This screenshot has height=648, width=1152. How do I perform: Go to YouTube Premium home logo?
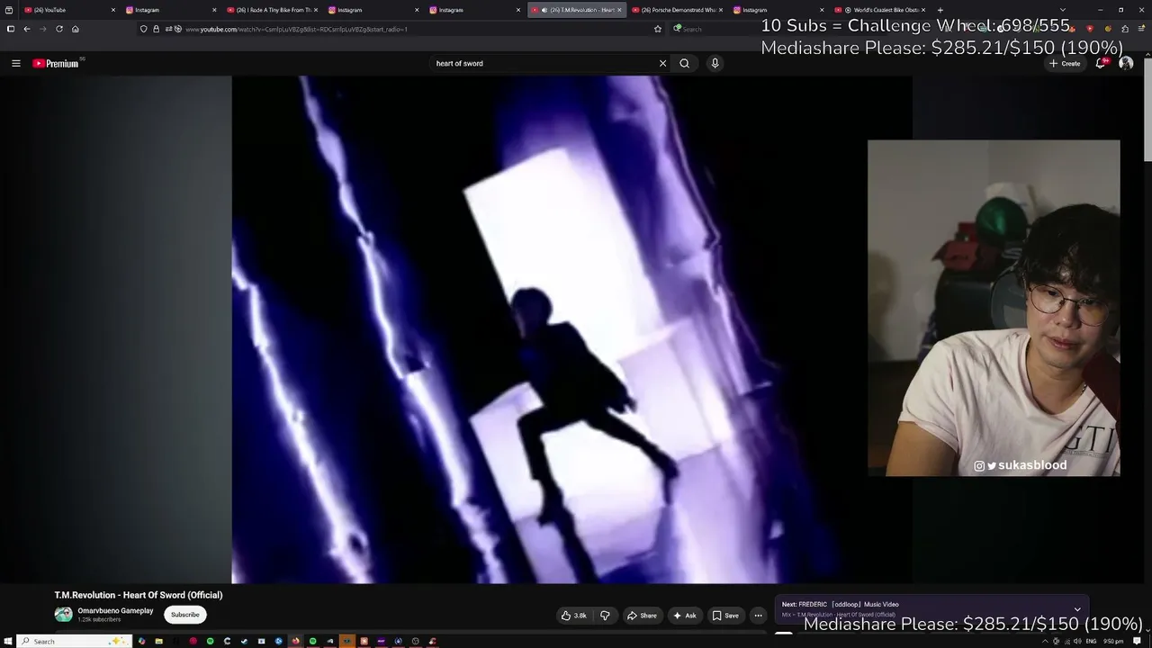[x=58, y=63]
